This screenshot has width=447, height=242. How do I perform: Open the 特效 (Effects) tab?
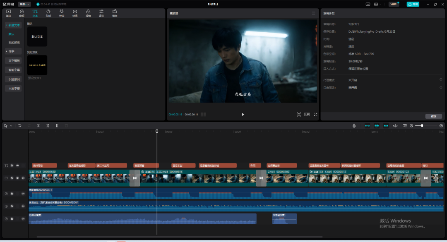(x=62, y=13)
